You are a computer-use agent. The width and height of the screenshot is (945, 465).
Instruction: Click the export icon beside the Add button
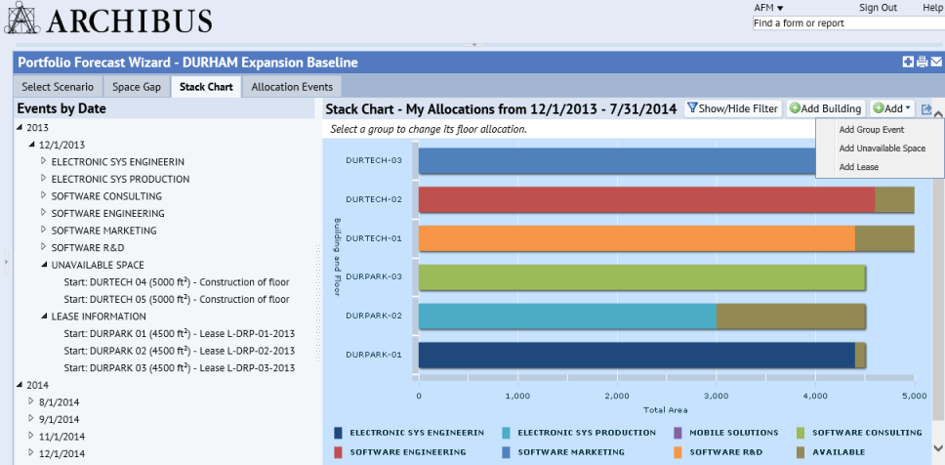[x=926, y=109]
